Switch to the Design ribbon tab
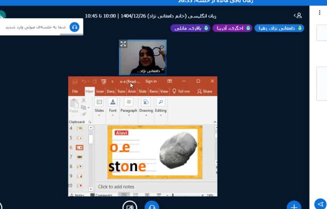327x209 pixels. pos(111,91)
